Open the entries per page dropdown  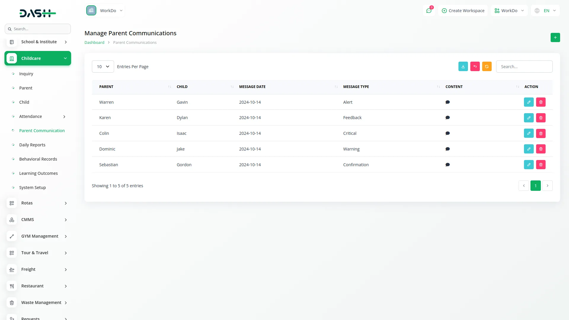click(x=103, y=67)
